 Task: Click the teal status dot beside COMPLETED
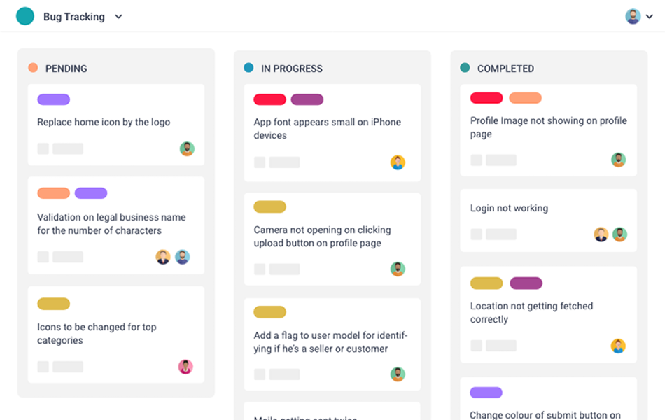click(464, 69)
